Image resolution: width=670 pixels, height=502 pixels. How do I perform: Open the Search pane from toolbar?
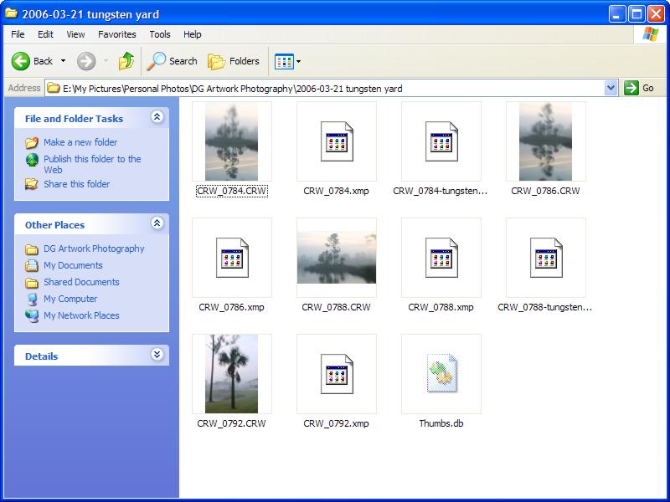[172, 61]
